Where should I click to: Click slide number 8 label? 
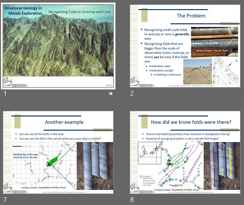(x=132, y=200)
